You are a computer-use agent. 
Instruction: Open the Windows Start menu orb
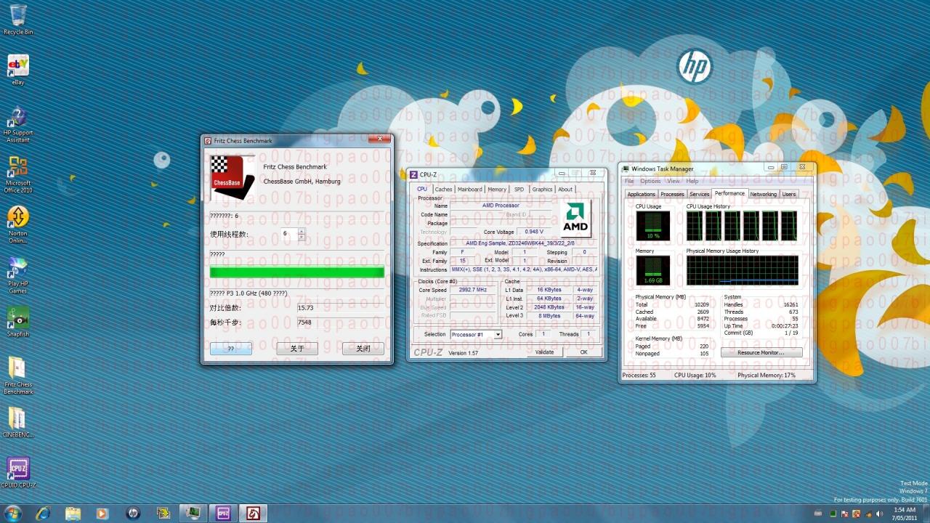13,514
